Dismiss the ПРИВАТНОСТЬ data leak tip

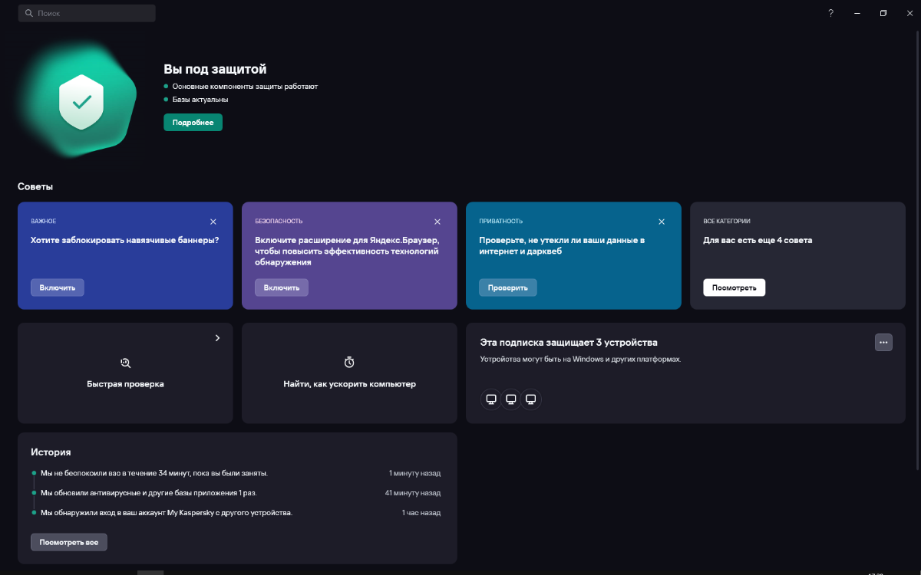(x=662, y=222)
